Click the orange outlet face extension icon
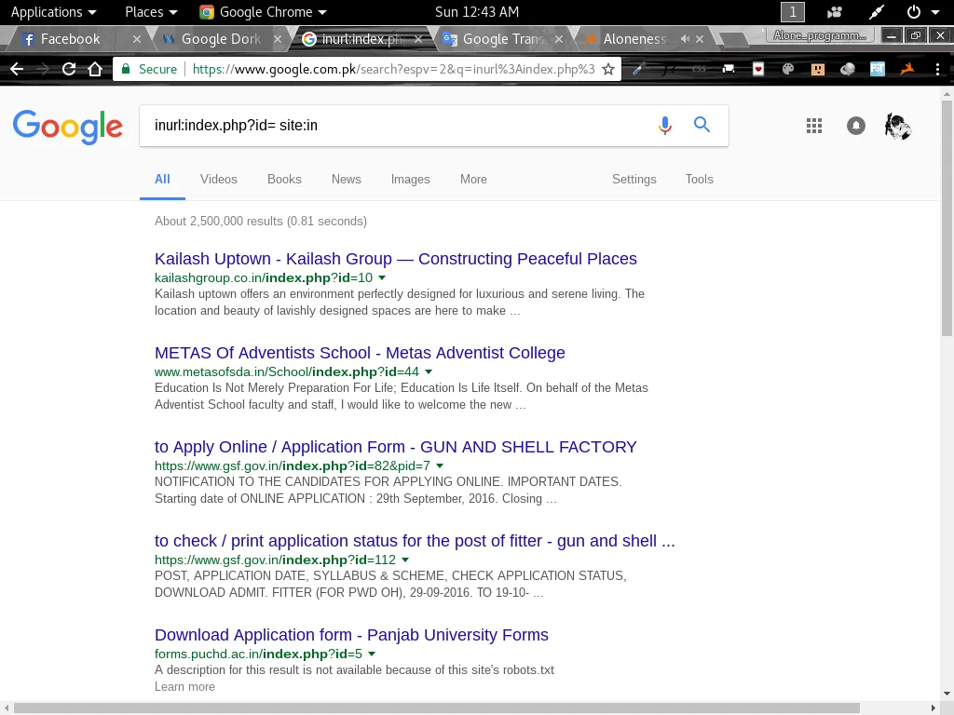The image size is (954, 715). 818,69
